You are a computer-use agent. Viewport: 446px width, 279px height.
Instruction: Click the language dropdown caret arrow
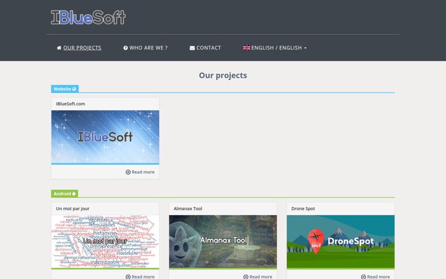pyautogui.click(x=305, y=48)
